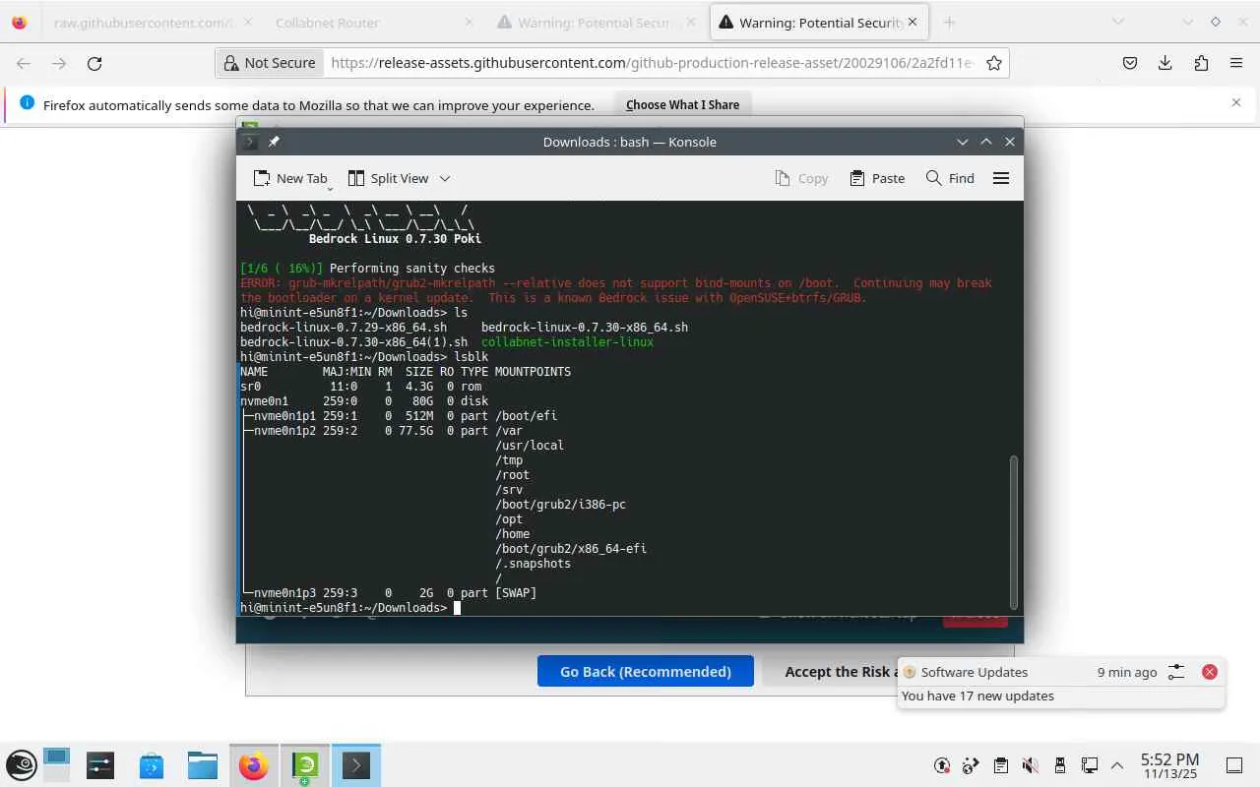Image resolution: width=1260 pixels, height=787 pixels.
Task: Click Find in the Konsole toolbar
Action: (950, 178)
